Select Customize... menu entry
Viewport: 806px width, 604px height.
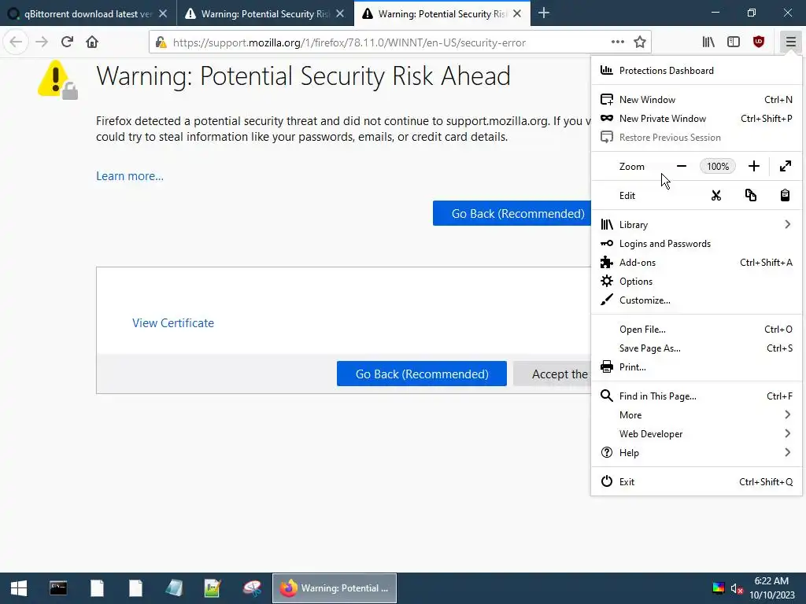tap(697, 300)
